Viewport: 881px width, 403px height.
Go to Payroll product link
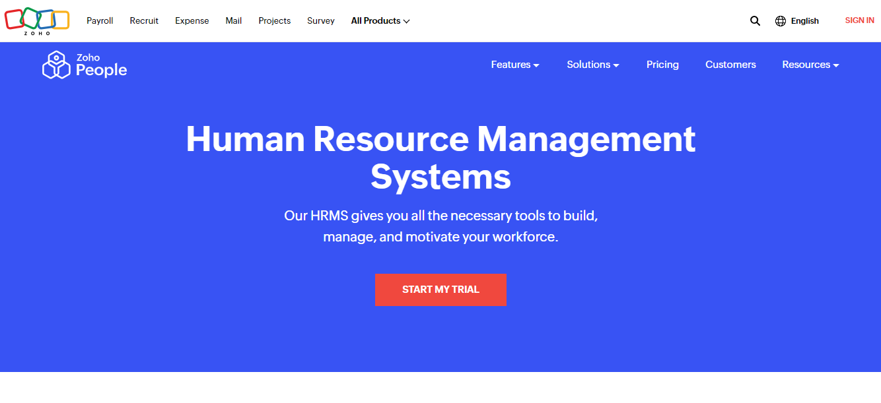coord(100,21)
